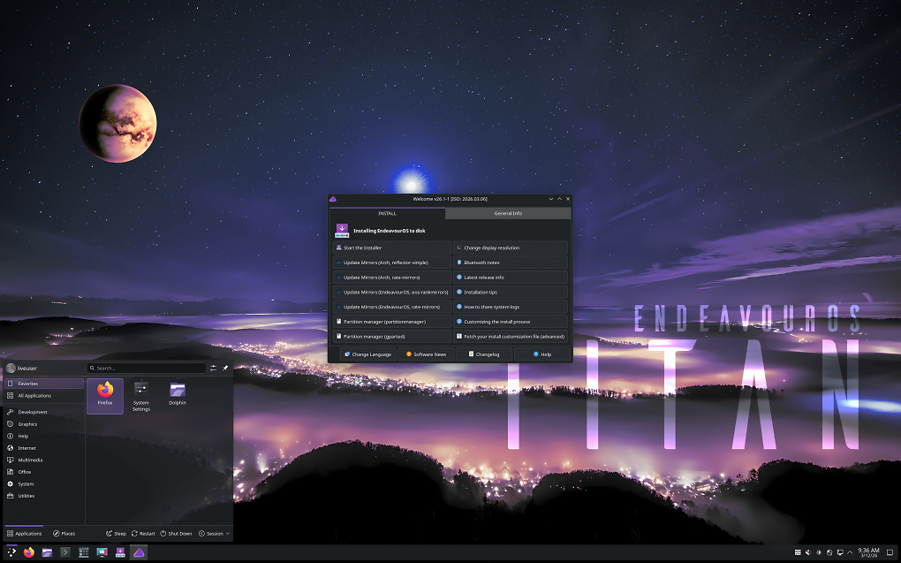This screenshot has height=563, width=901.
Task: Open Latest release info
Action: (511, 278)
